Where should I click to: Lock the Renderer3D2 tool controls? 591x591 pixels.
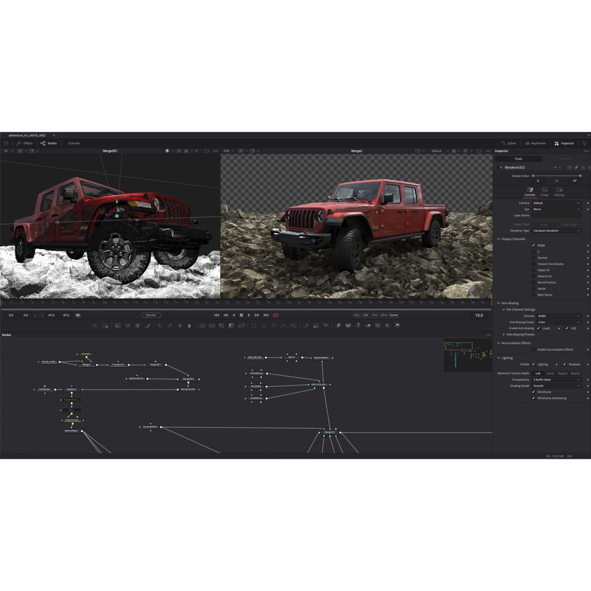pos(583,167)
